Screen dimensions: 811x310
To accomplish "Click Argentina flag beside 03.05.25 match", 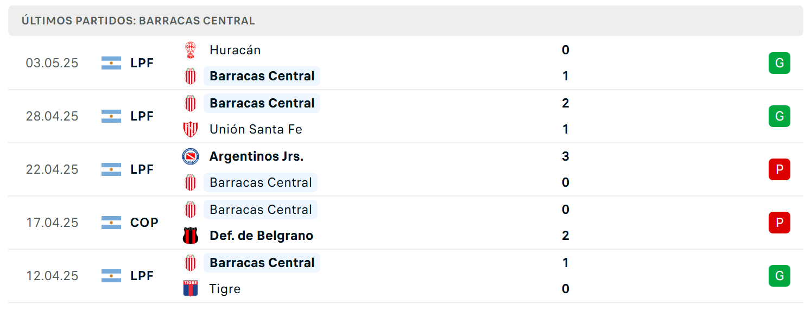I will click(x=111, y=63).
